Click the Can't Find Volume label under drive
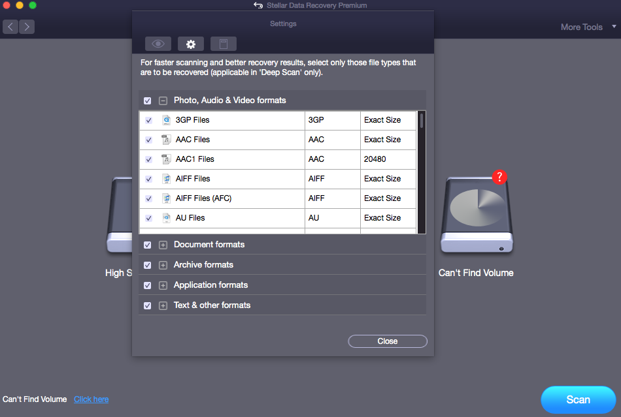Screen dimensions: 621x417 tap(476, 273)
